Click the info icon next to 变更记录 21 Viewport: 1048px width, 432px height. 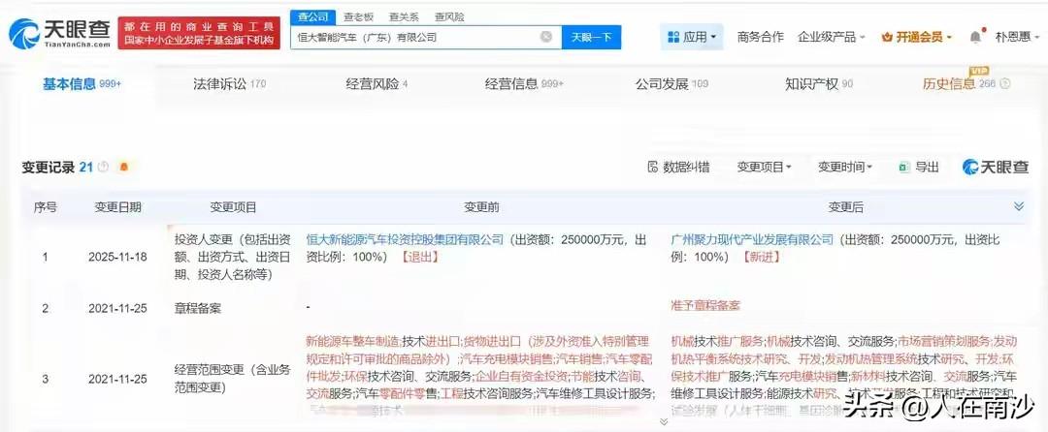tap(103, 167)
